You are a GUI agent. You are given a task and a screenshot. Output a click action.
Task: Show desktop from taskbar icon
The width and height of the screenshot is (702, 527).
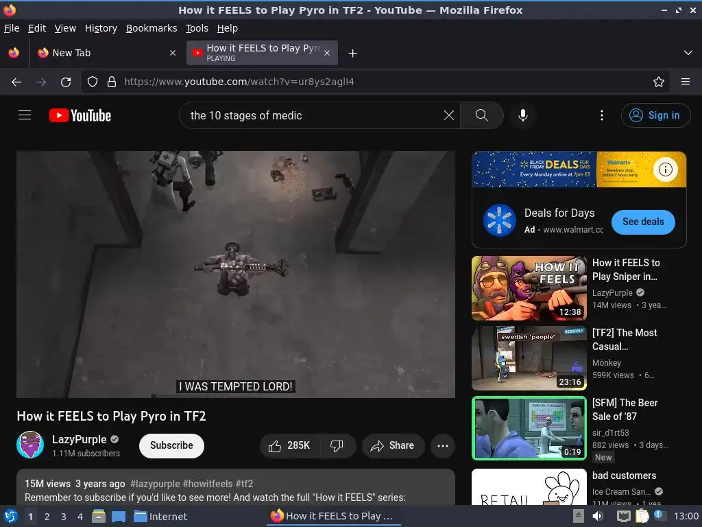(119, 516)
